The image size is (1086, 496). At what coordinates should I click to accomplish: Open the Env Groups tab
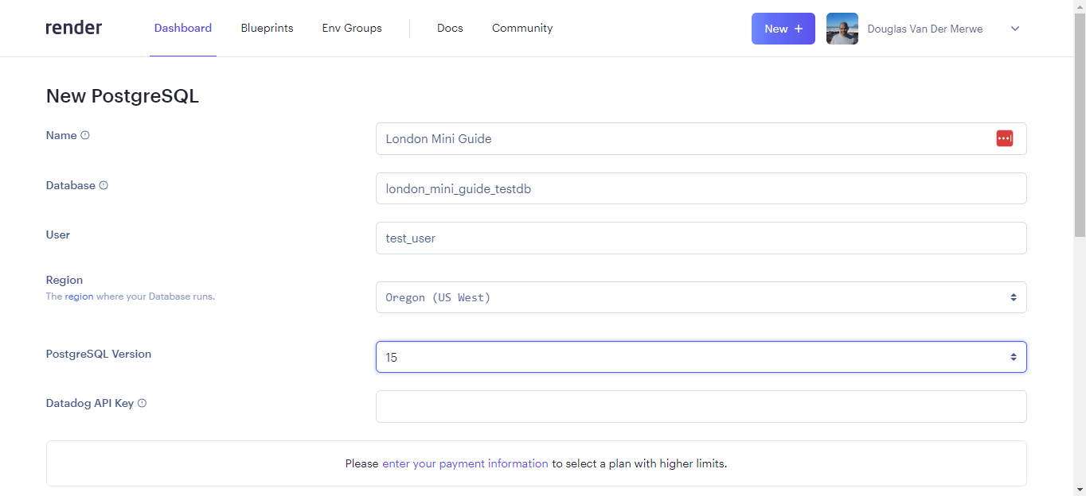(351, 28)
